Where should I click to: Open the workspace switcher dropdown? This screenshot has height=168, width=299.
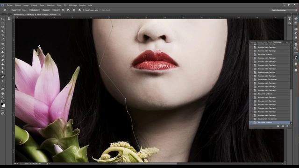(284, 10)
